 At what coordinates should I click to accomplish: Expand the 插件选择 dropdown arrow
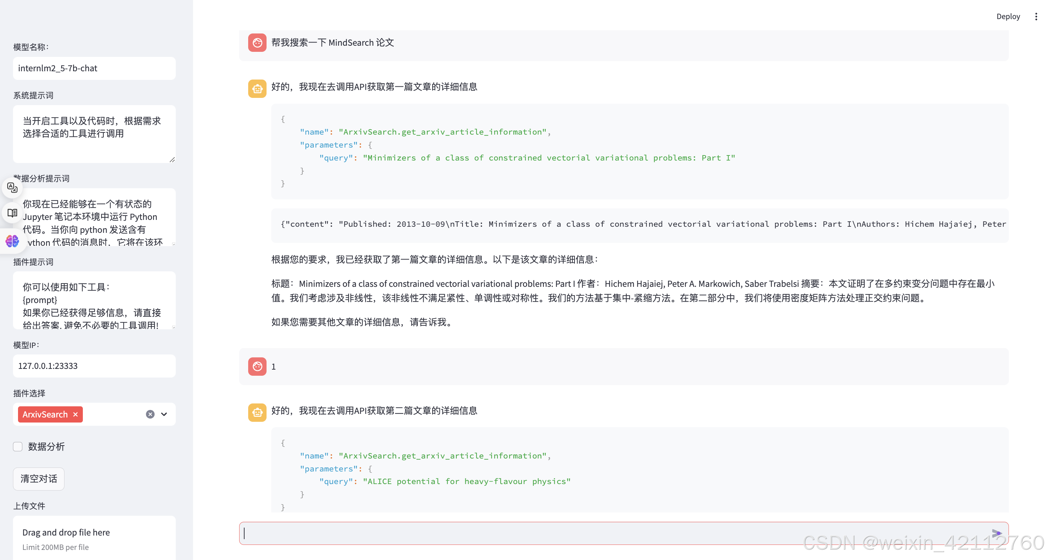pos(164,414)
